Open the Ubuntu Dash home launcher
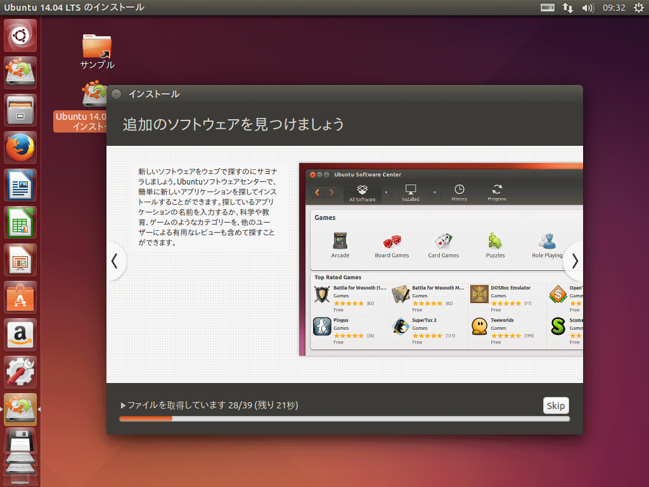This screenshot has height=487, width=649. pos(20,36)
